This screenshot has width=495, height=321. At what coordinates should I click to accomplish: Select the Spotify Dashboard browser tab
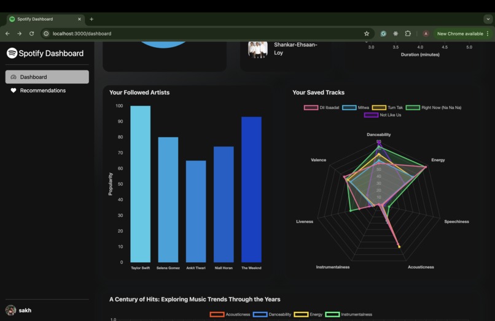46,19
